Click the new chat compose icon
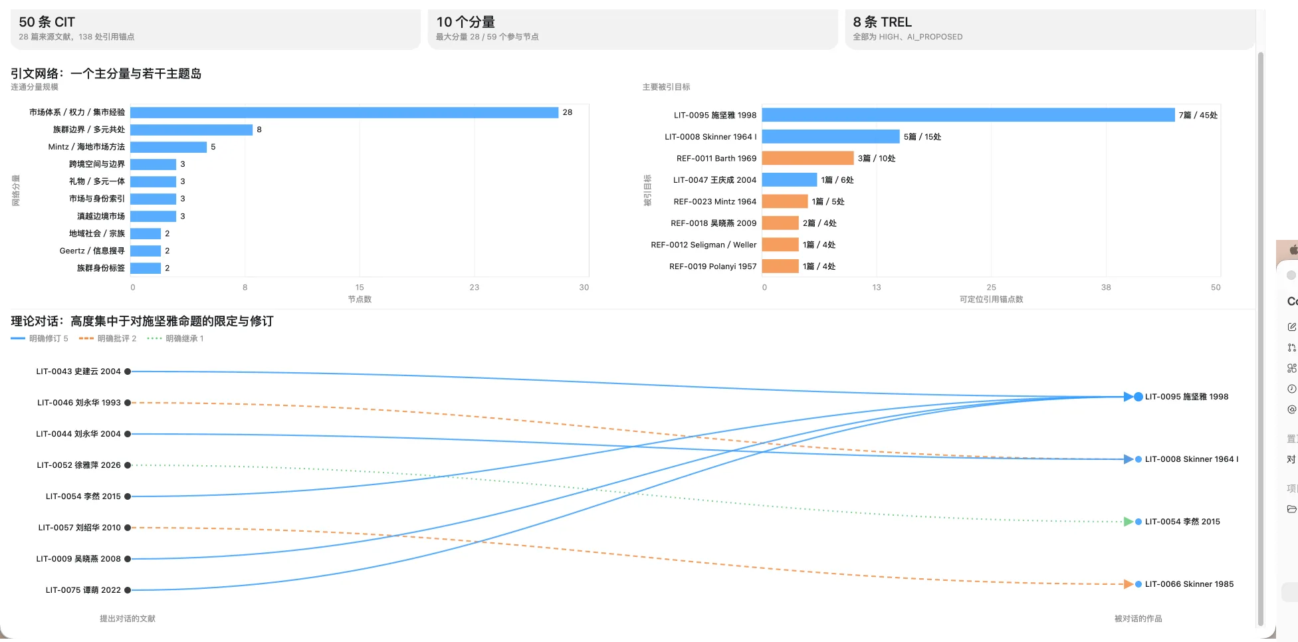This screenshot has width=1298, height=642. [x=1291, y=326]
